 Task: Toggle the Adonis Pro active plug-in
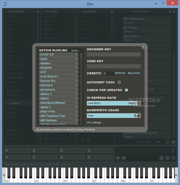coord(59,81)
